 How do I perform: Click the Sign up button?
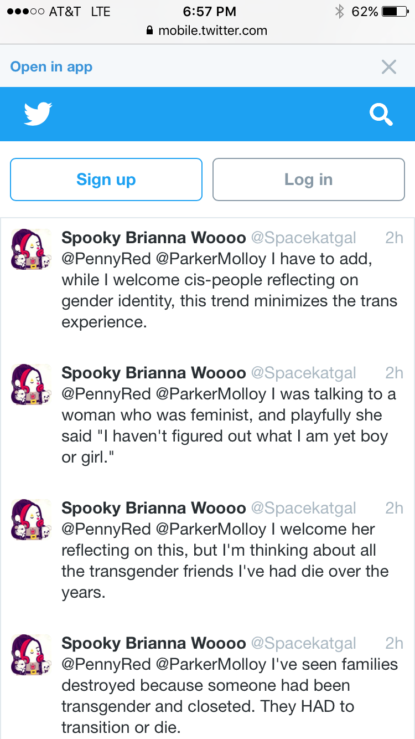click(106, 179)
